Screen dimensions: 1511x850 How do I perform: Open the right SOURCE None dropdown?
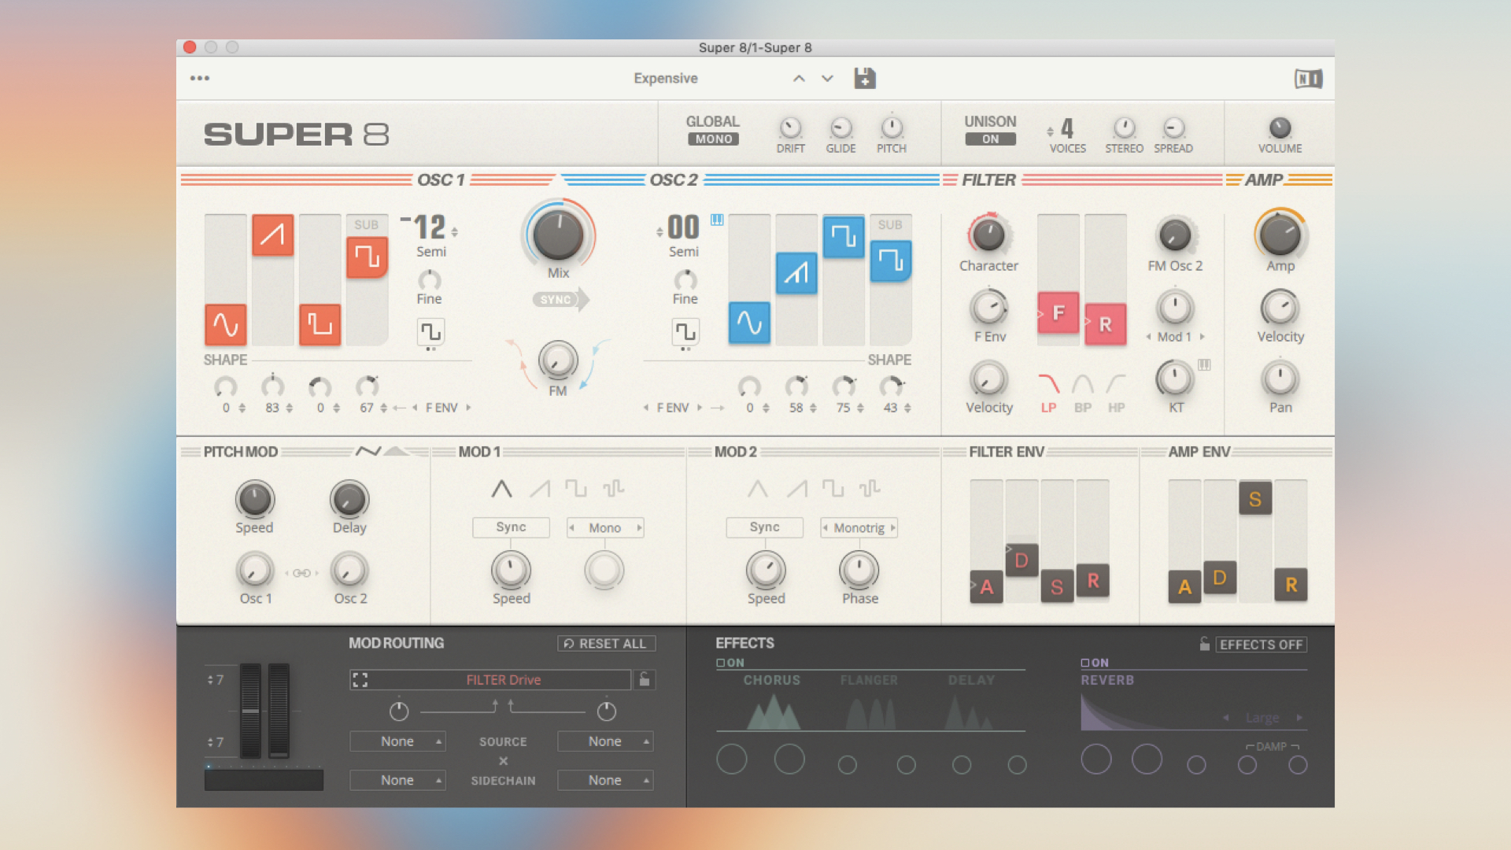[605, 741]
